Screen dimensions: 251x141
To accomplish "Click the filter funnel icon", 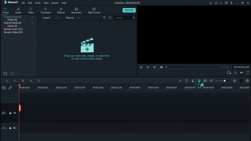I will (104, 18).
